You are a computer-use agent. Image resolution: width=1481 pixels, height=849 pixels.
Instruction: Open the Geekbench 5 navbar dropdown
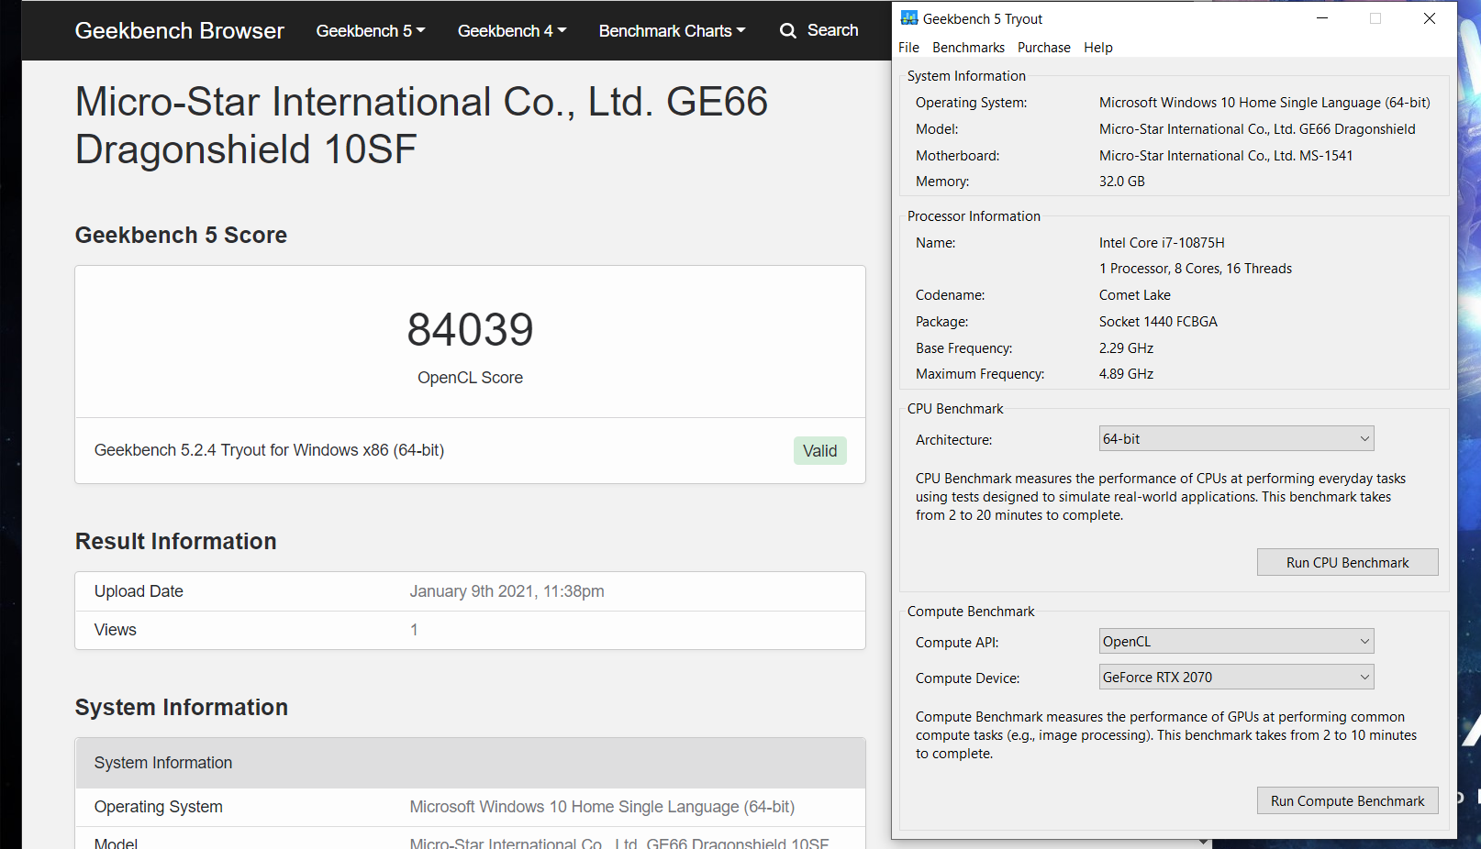coord(371,30)
